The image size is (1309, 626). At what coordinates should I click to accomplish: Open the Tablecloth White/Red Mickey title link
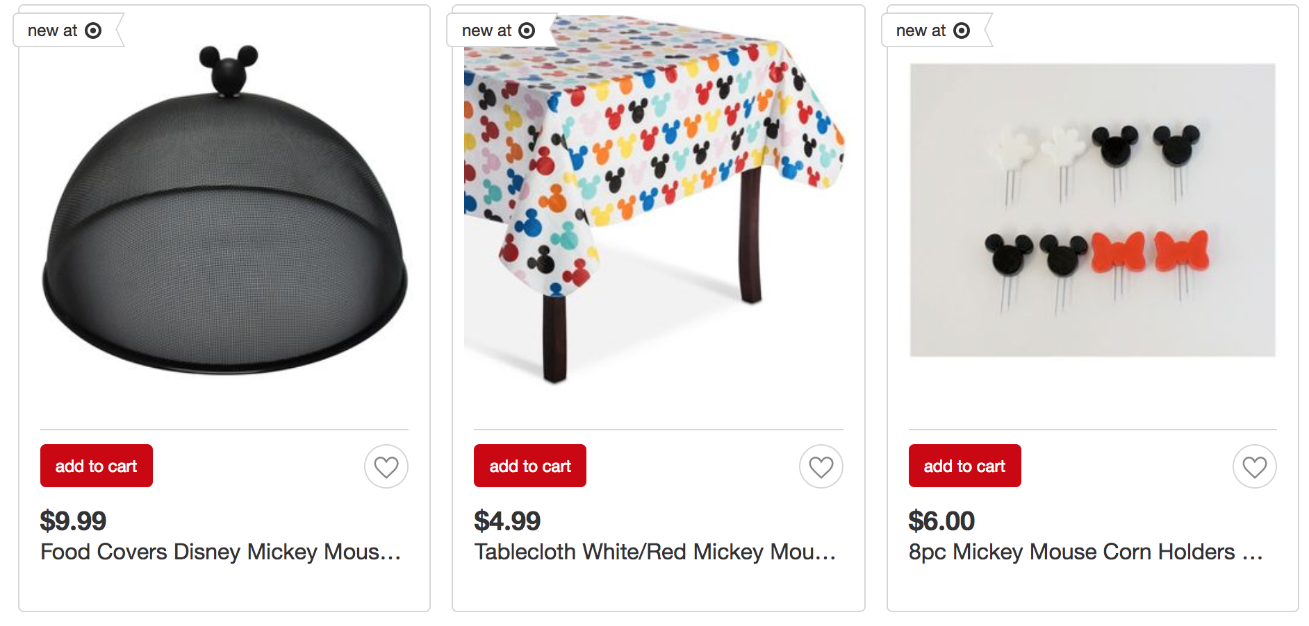coord(654,552)
